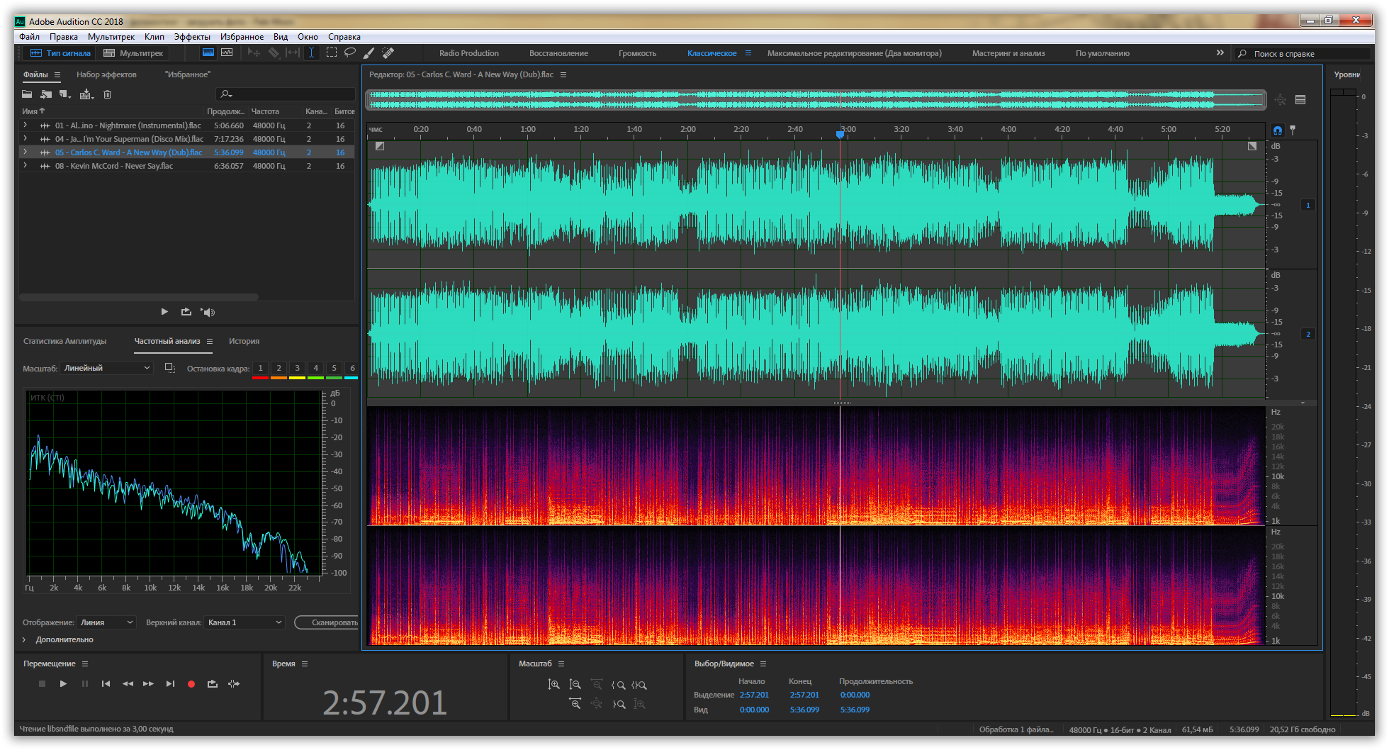The width and height of the screenshot is (1389, 750).
Task: Switch to История tab
Action: 244,341
